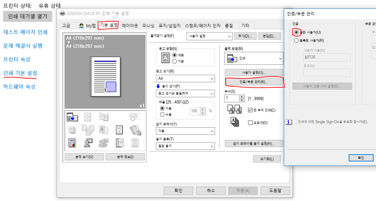Open the 피니싱 tab

click(x=148, y=26)
